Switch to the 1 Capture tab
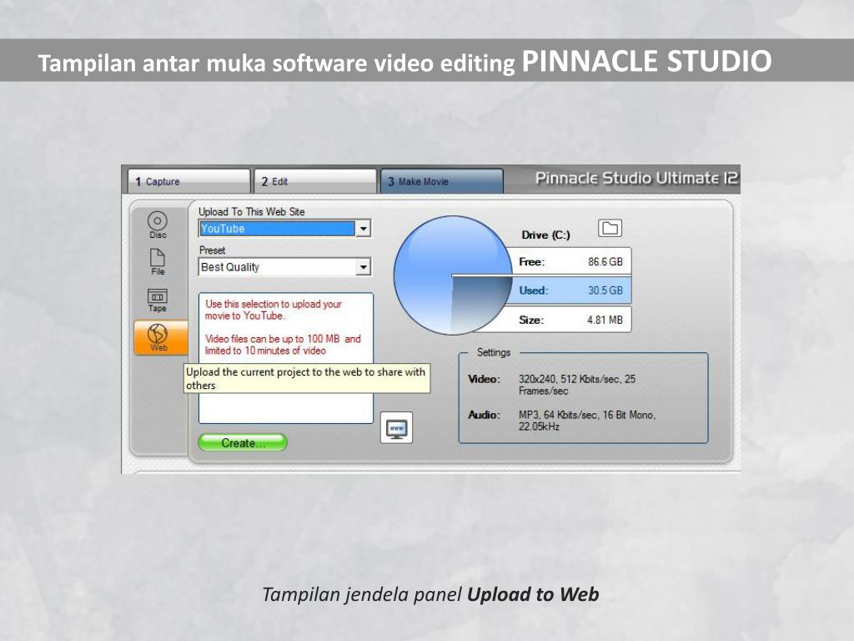Screen dimensions: 854x641 [188, 181]
